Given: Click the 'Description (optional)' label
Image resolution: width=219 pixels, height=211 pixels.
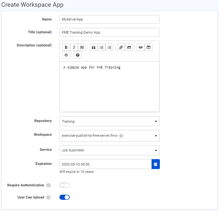Looking at the screenshot, I should point(34,45).
